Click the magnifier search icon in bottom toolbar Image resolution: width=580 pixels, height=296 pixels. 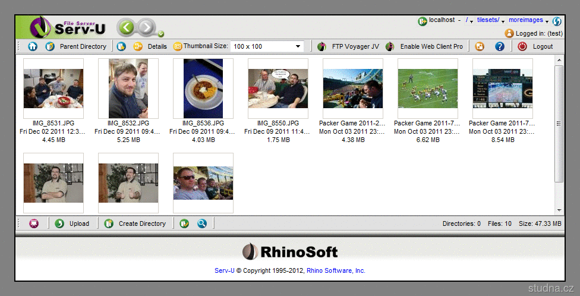pyautogui.click(x=202, y=223)
